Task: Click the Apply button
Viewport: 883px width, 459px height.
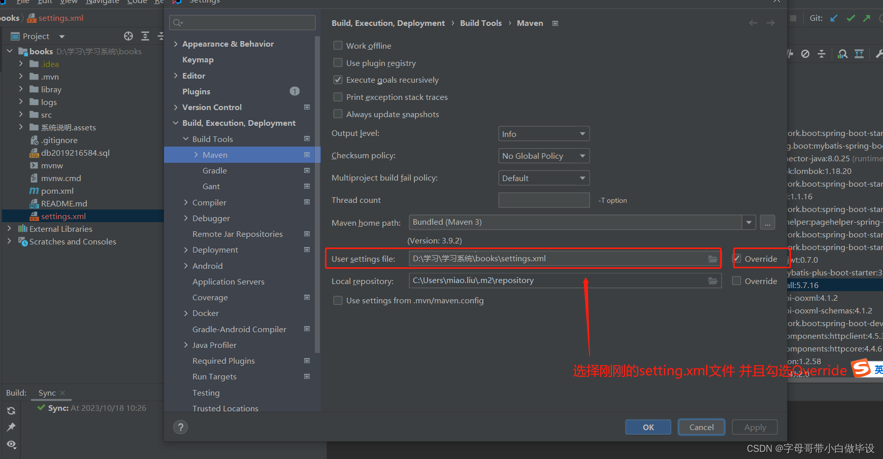Action: click(755, 427)
